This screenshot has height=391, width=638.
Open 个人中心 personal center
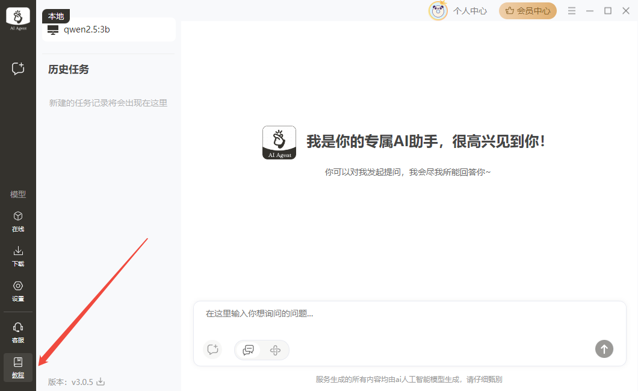(469, 11)
